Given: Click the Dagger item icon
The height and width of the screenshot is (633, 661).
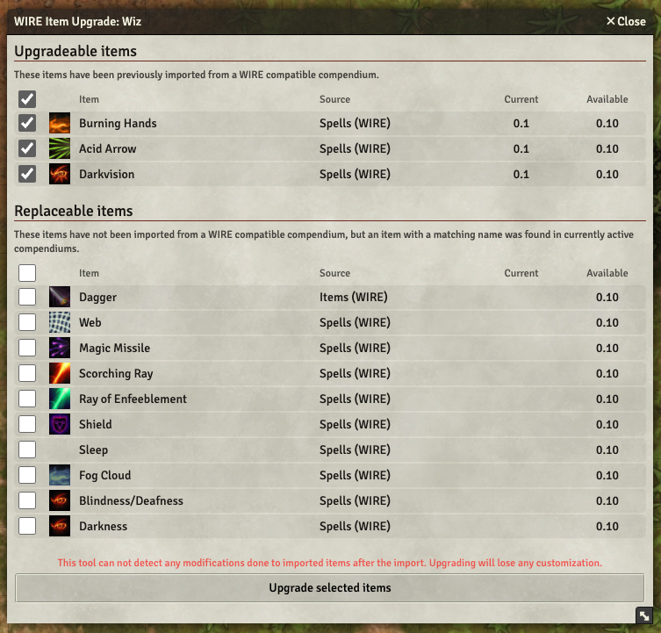Looking at the screenshot, I should click(60, 297).
